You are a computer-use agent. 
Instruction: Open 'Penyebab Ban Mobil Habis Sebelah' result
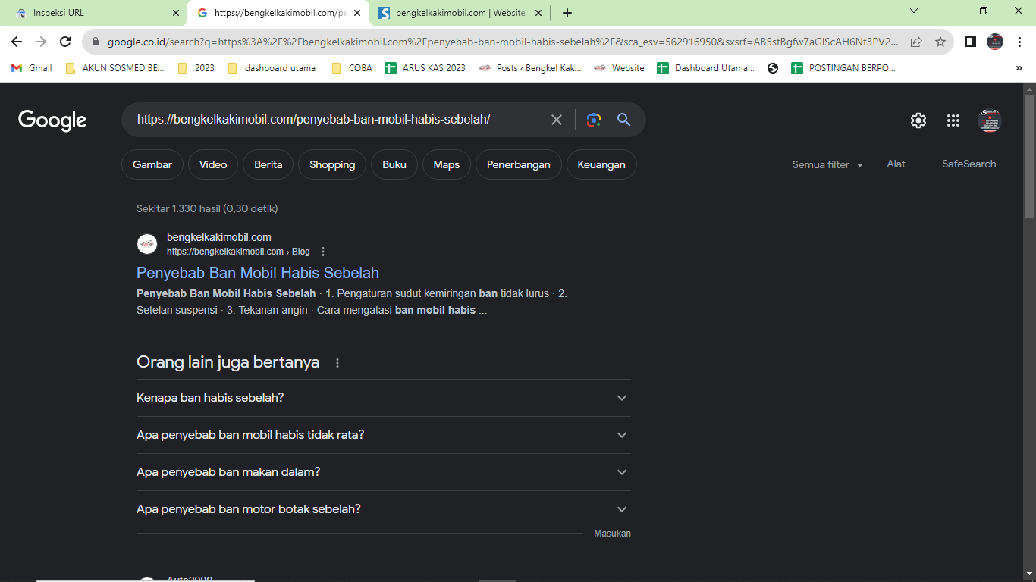pyautogui.click(x=258, y=273)
